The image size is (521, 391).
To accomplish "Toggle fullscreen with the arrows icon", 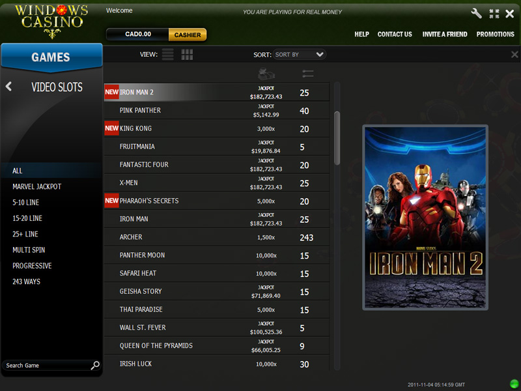I will coord(494,14).
